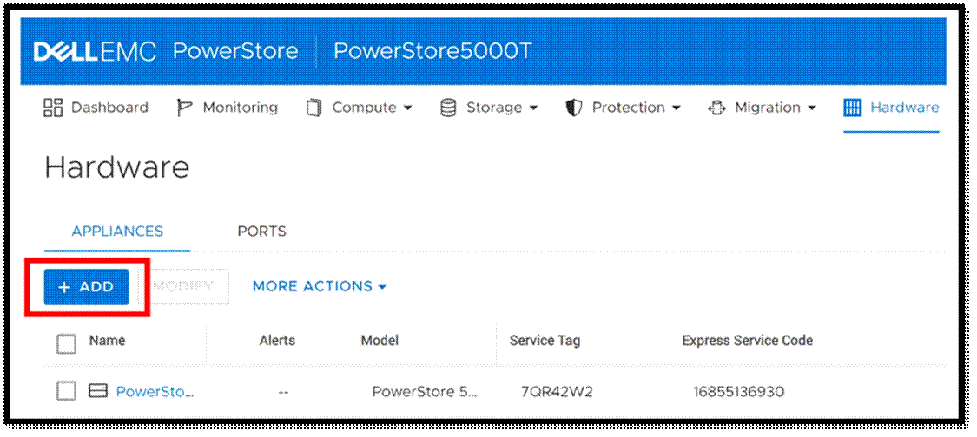Image resolution: width=977 pixels, height=437 pixels.
Task: Click the appliance icon beside the PowerStore name
Action: [x=98, y=391]
